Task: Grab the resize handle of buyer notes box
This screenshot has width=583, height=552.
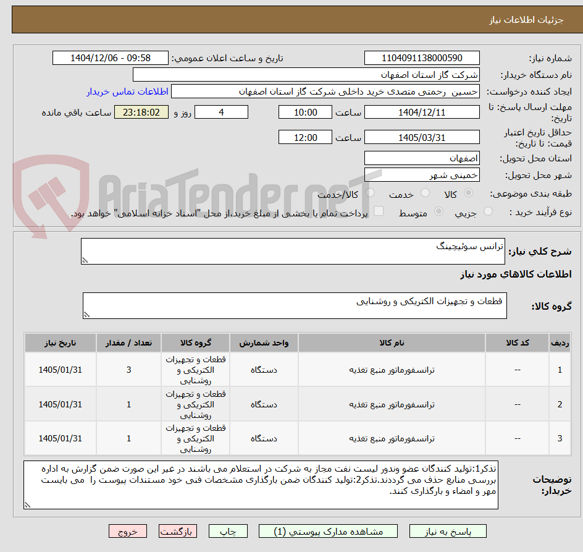Action: click(x=27, y=505)
